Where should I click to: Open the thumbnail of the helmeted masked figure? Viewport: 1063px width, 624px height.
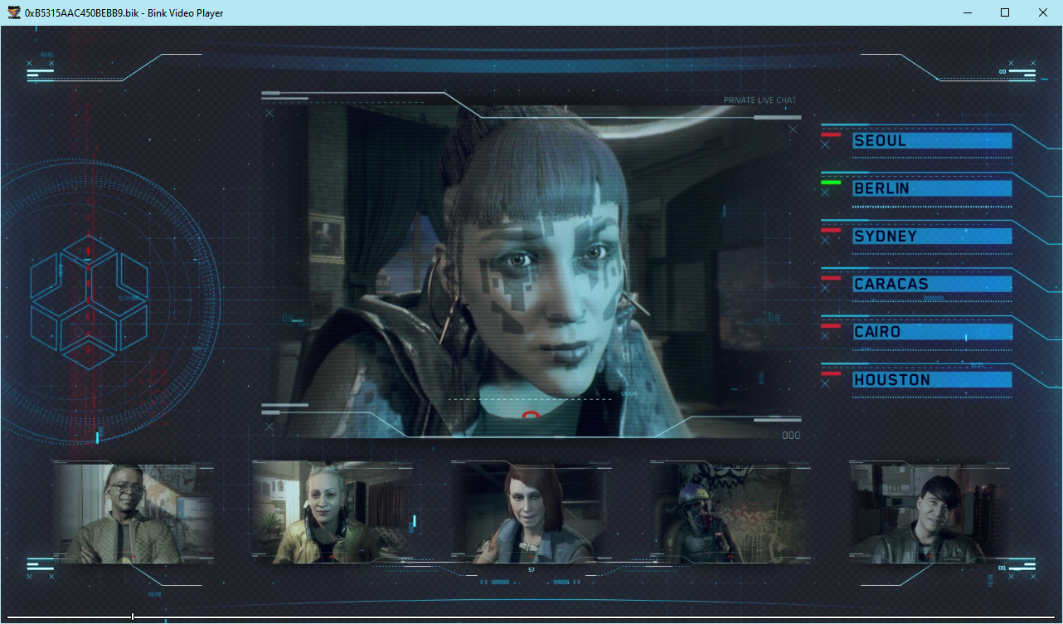(731, 513)
